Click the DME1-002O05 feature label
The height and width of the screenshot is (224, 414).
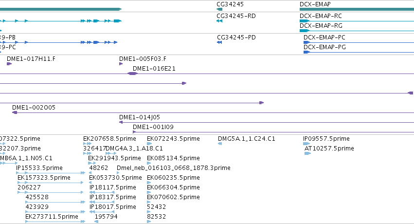(34, 108)
